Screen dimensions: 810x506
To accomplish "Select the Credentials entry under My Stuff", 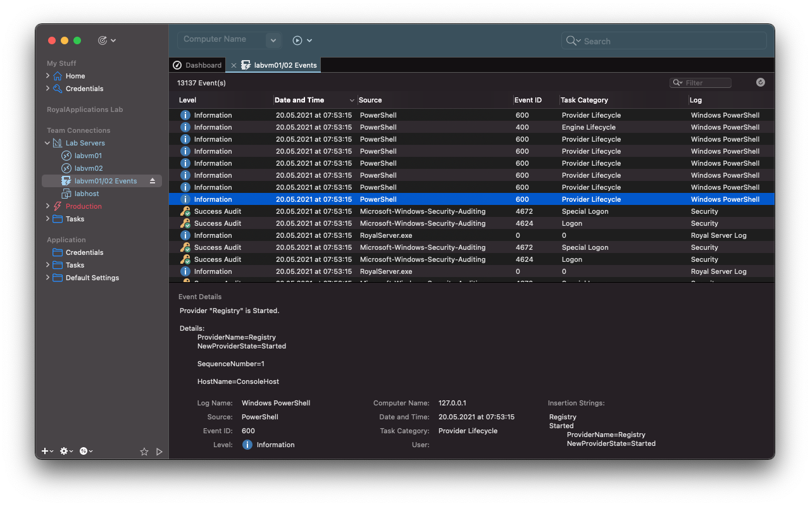I will pos(83,88).
